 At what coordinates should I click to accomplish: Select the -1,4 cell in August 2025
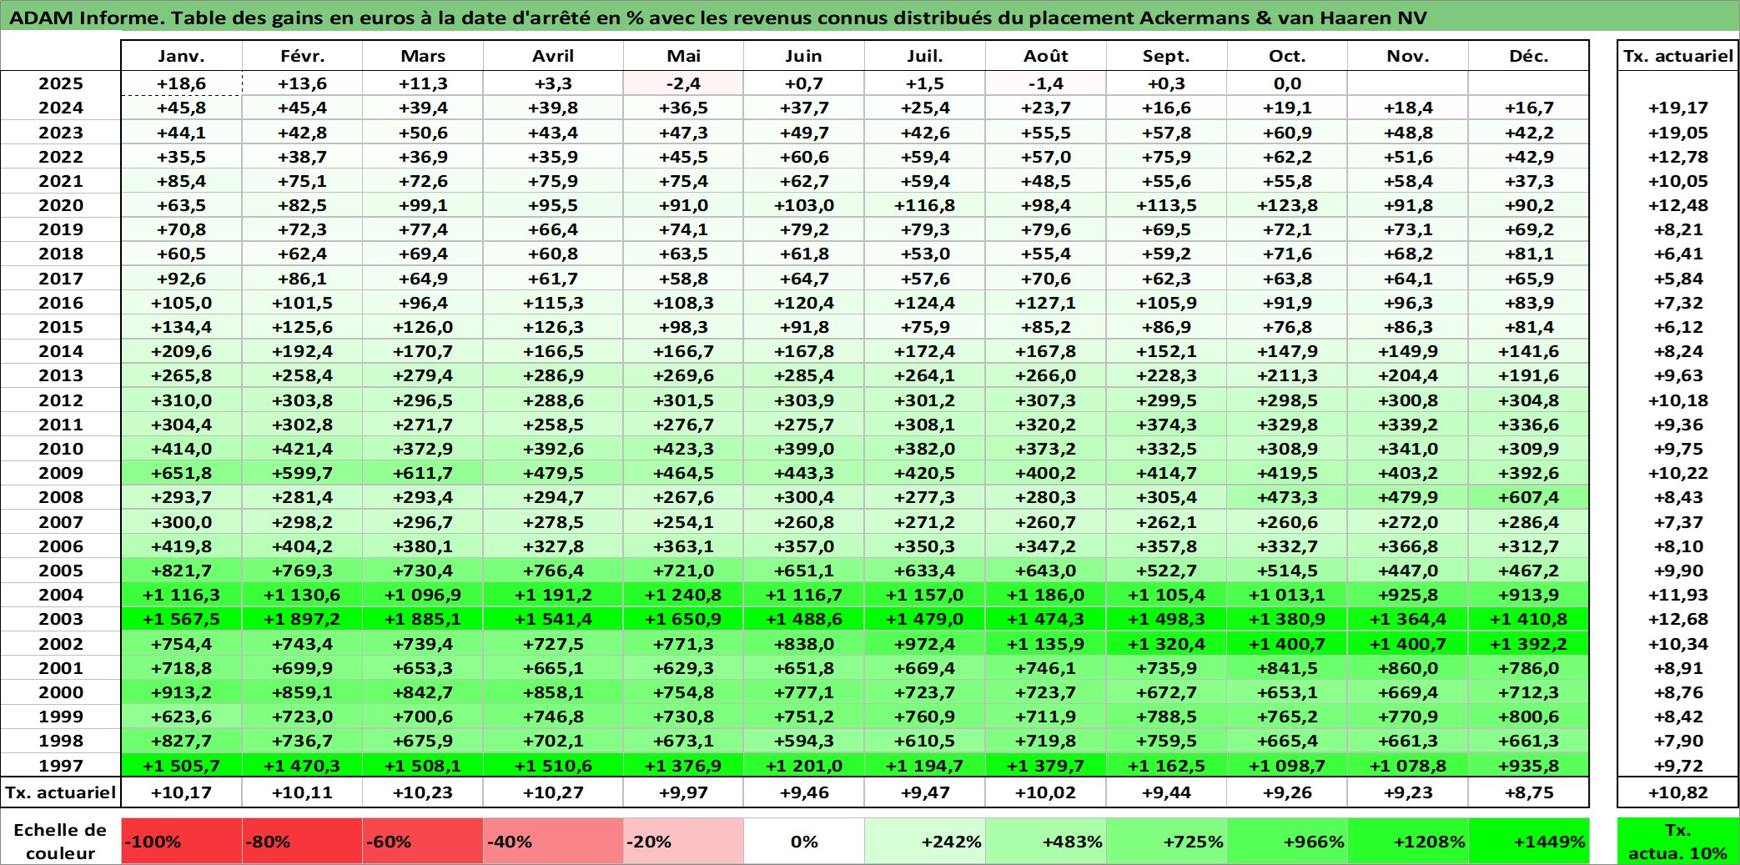(1046, 83)
